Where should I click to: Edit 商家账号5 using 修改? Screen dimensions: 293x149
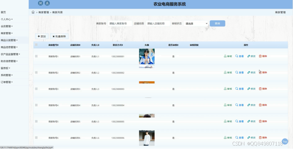251,121
